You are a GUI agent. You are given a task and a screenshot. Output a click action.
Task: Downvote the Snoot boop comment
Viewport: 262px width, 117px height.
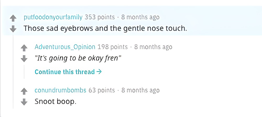[24, 102]
